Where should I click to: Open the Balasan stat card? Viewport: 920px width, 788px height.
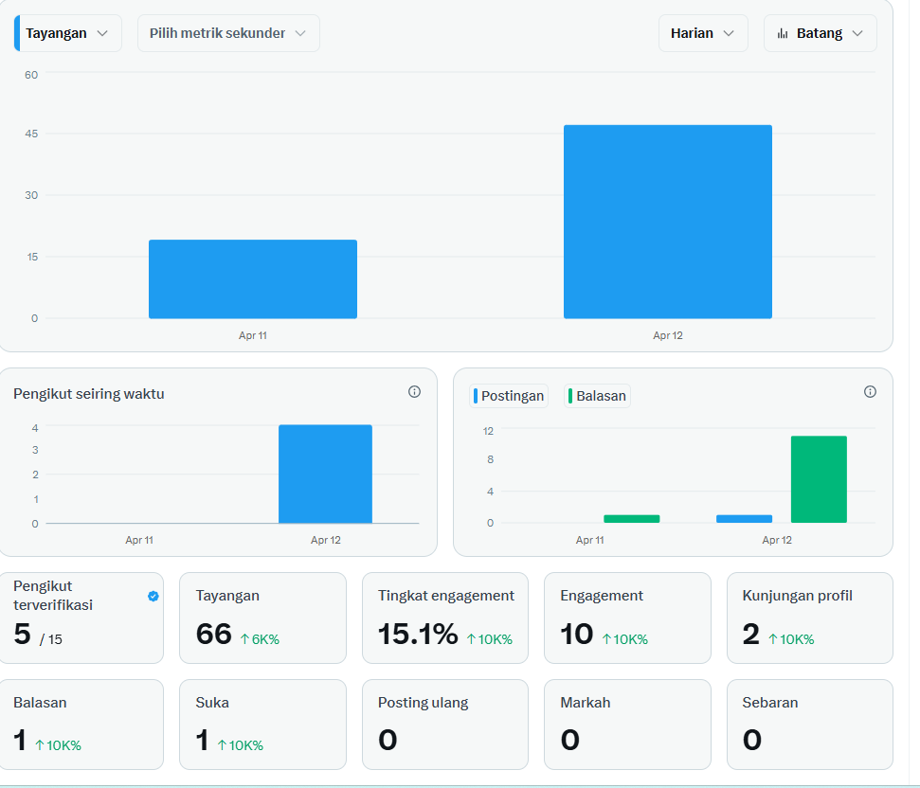[x=81, y=725]
